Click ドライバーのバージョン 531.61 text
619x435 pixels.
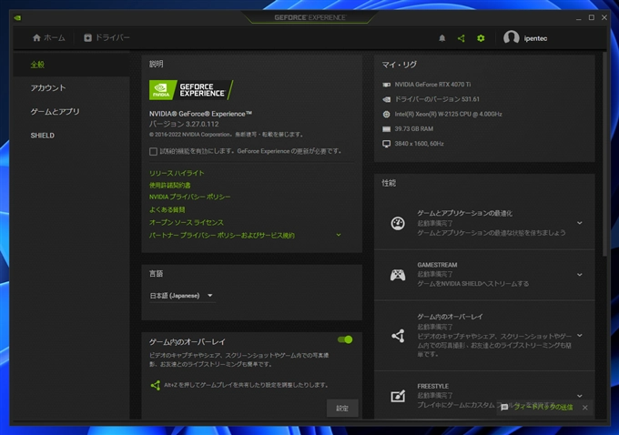click(x=437, y=99)
